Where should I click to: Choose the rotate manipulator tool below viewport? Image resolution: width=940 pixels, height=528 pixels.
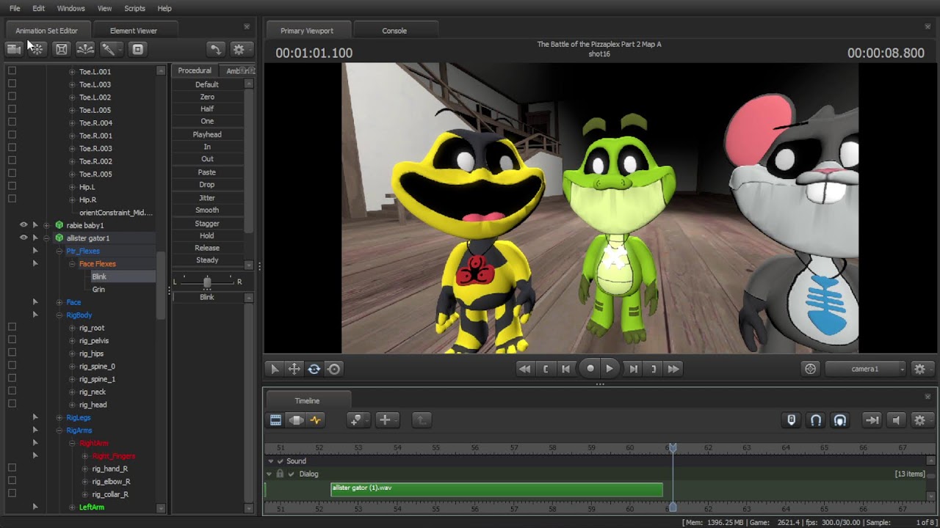click(314, 369)
